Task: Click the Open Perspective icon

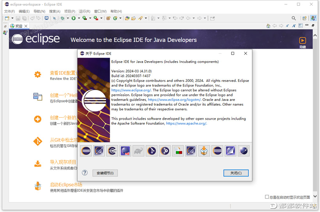Action: (304, 18)
